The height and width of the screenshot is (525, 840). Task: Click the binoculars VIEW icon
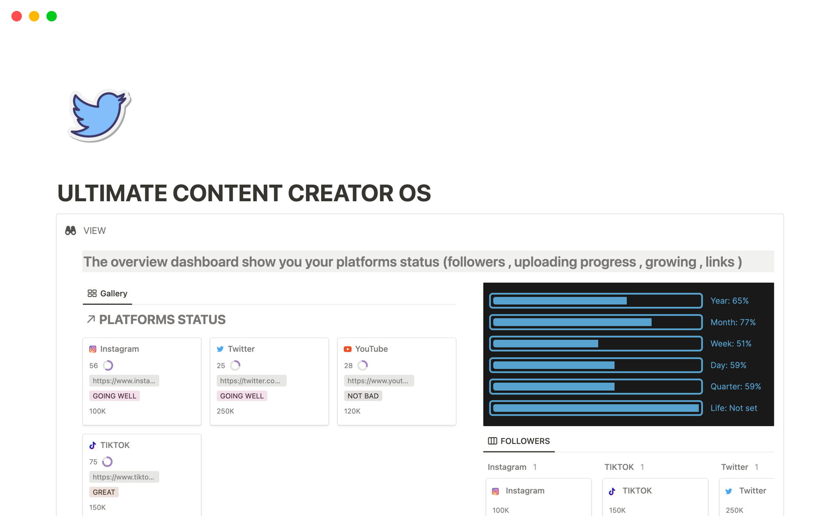coord(71,231)
